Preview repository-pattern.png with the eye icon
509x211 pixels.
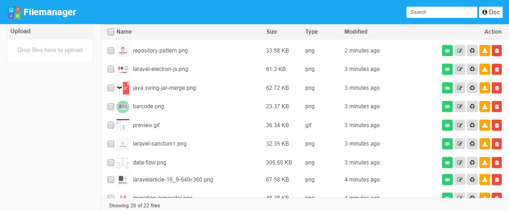coord(447,51)
